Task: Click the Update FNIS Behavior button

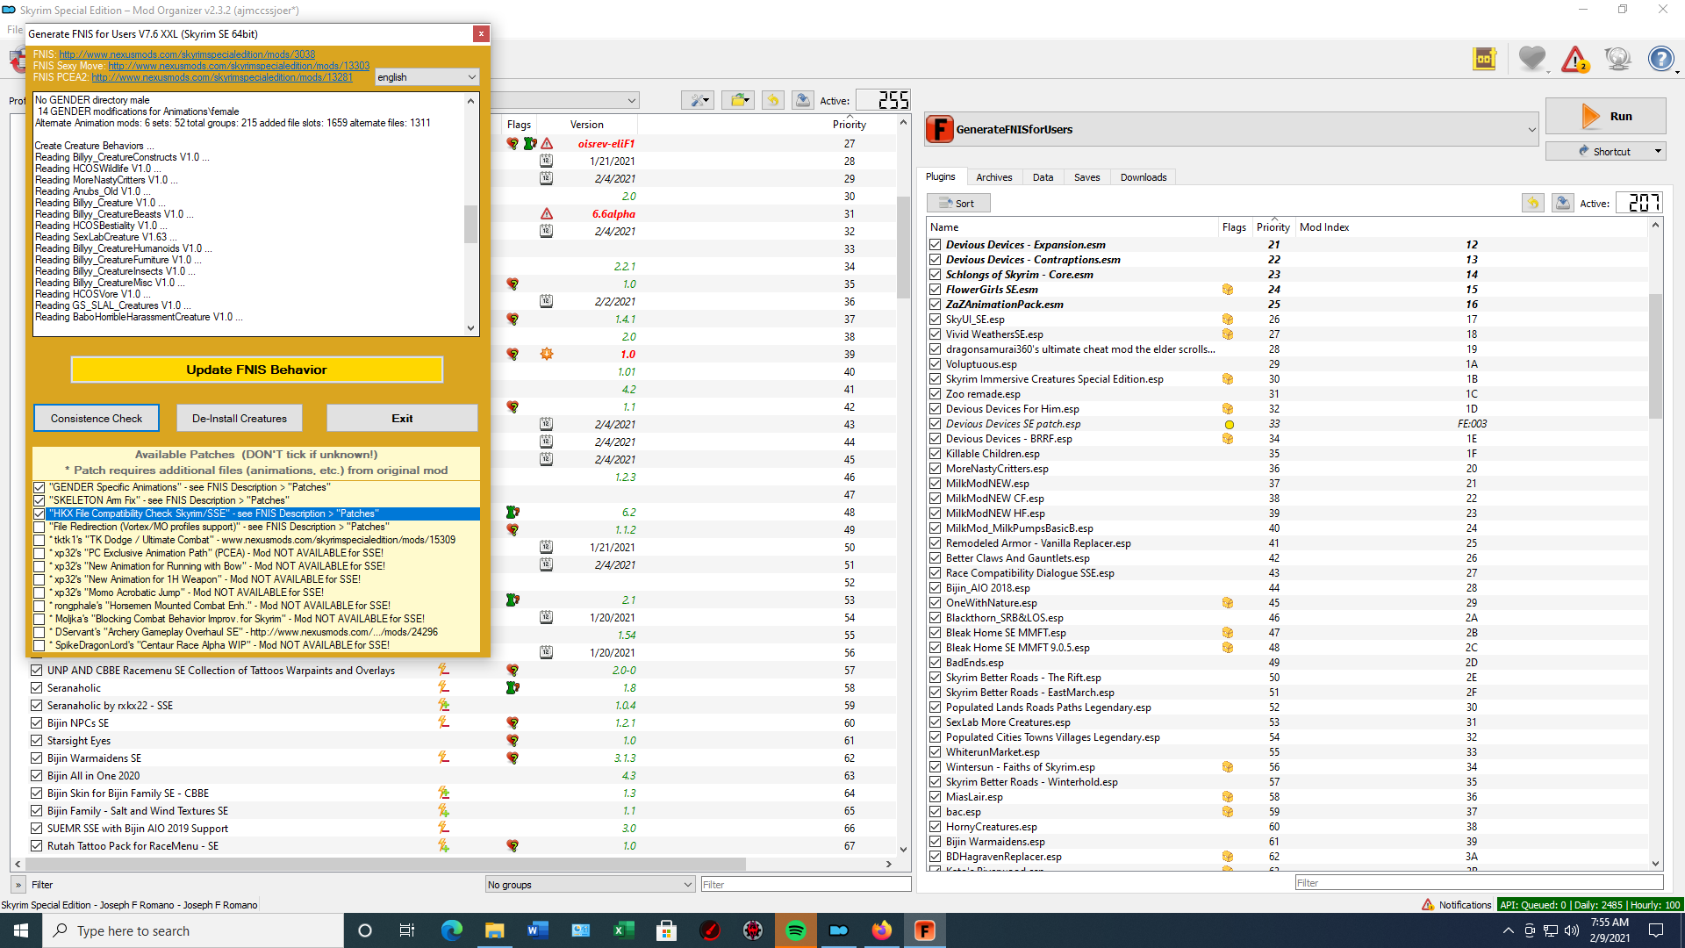Action: point(256,370)
